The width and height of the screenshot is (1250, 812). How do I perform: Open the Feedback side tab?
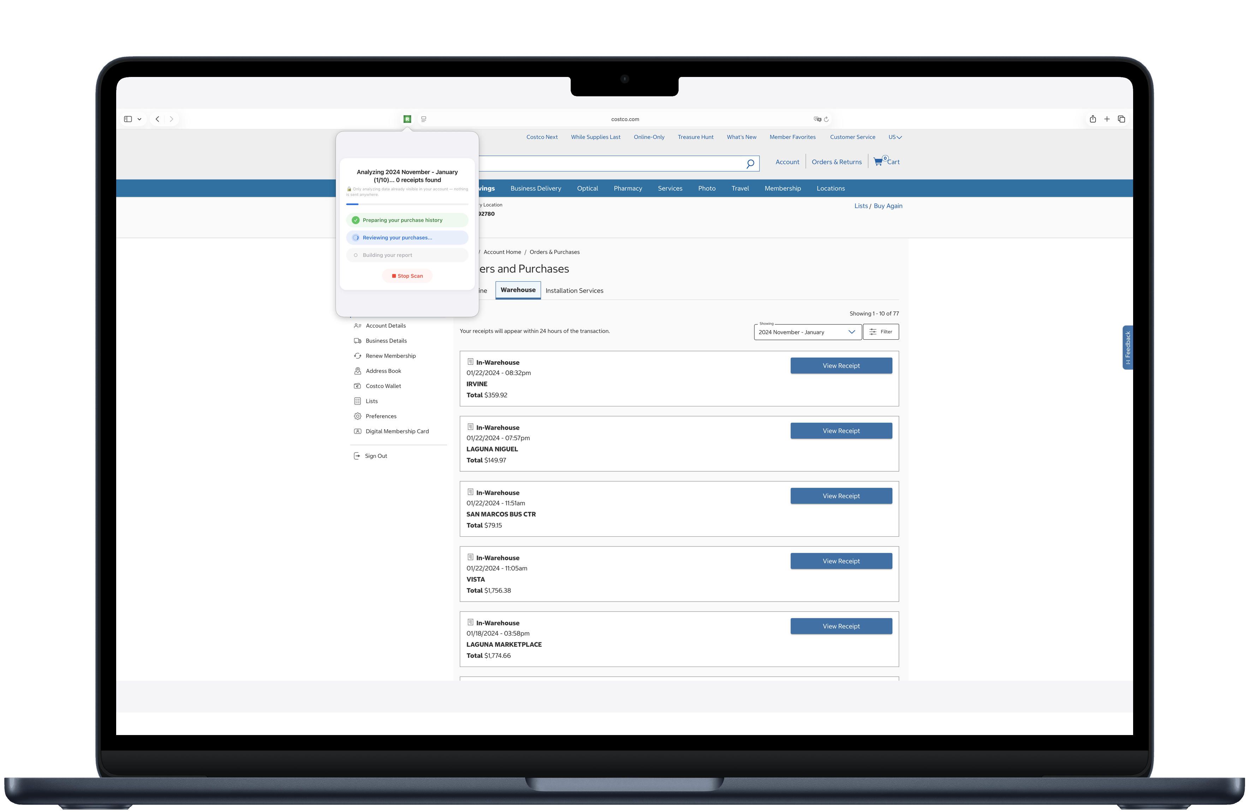click(x=1127, y=347)
